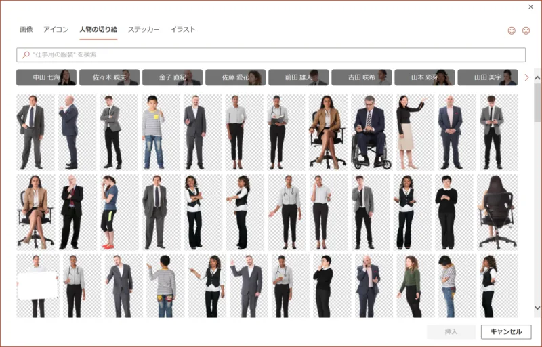
Task: Click the search field for 仕事用の服装
Action: tap(271, 55)
